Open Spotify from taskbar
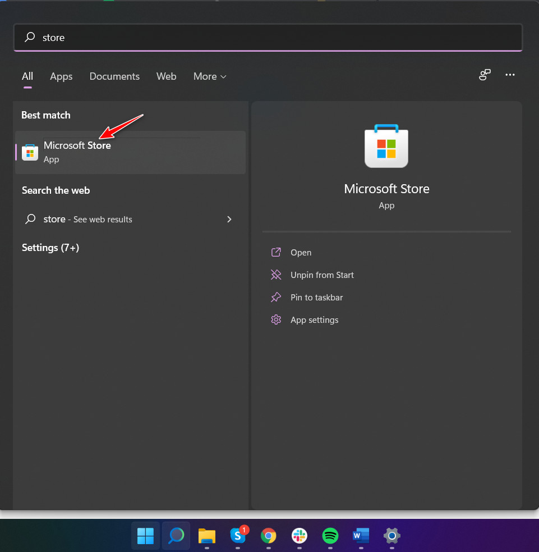This screenshot has height=552, width=539. (330, 536)
